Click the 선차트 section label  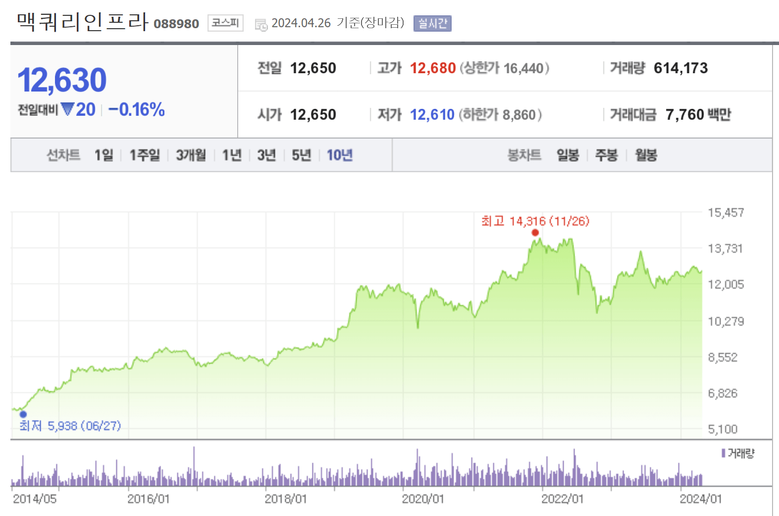(x=63, y=155)
